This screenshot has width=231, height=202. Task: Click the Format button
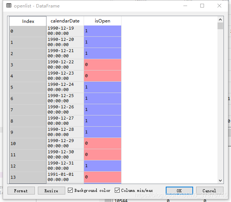click(x=21, y=191)
